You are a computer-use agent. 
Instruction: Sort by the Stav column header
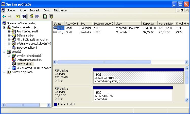click(x=128, y=23)
